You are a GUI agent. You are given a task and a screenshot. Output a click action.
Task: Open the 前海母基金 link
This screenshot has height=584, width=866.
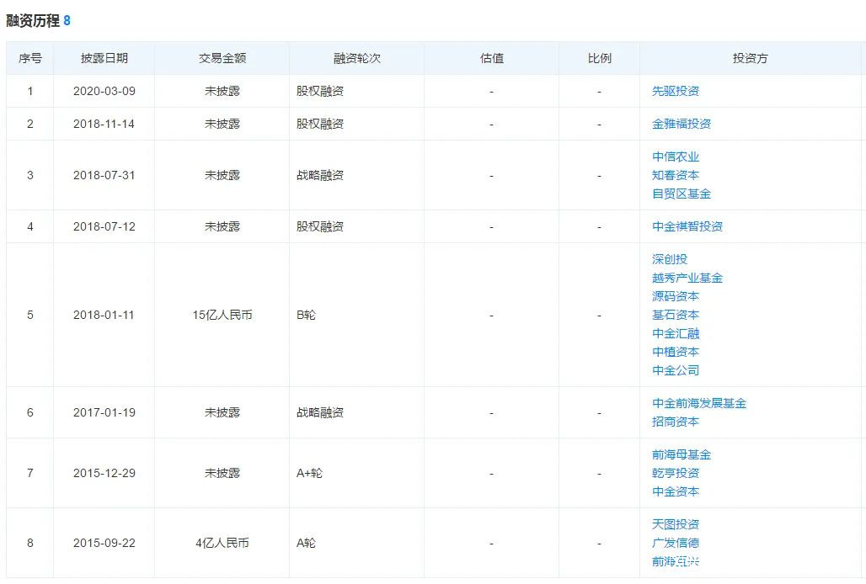682,454
